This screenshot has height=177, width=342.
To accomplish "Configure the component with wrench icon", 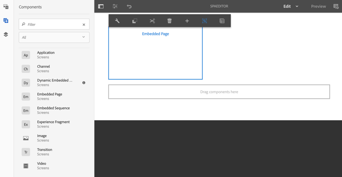I will pyautogui.click(x=117, y=21).
